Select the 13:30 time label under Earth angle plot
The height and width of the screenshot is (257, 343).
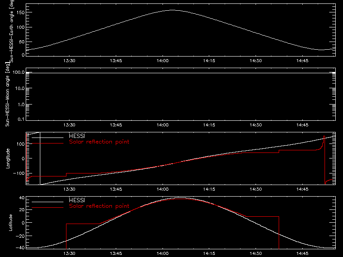coord(69,60)
